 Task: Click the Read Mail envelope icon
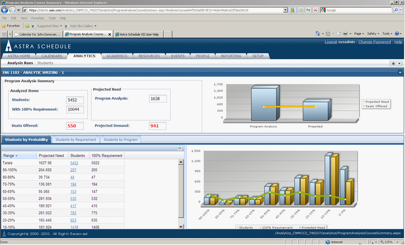point(339,34)
